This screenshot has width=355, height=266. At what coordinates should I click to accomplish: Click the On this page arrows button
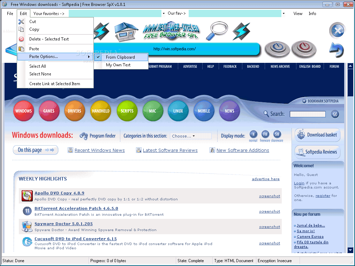(x=36, y=150)
